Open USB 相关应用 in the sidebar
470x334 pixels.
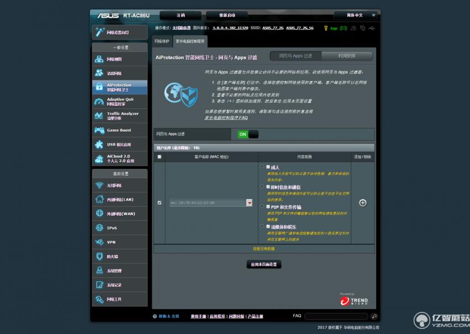point(119,144)
